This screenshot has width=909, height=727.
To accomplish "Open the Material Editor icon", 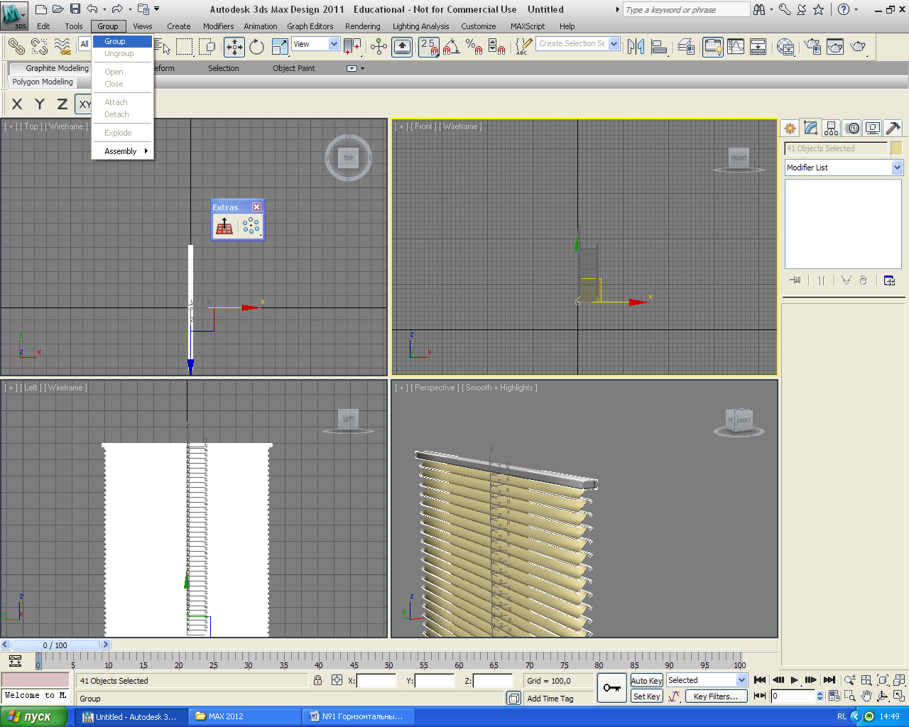I will click(x=785, y=47).
